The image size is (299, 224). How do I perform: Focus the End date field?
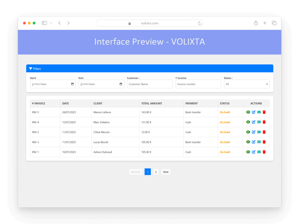[101, 84]
